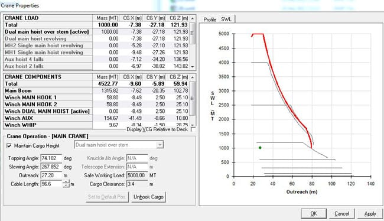Click the Crane Components scroll-up arrow
Screen dimensions: 384x221
pos(193,77)
